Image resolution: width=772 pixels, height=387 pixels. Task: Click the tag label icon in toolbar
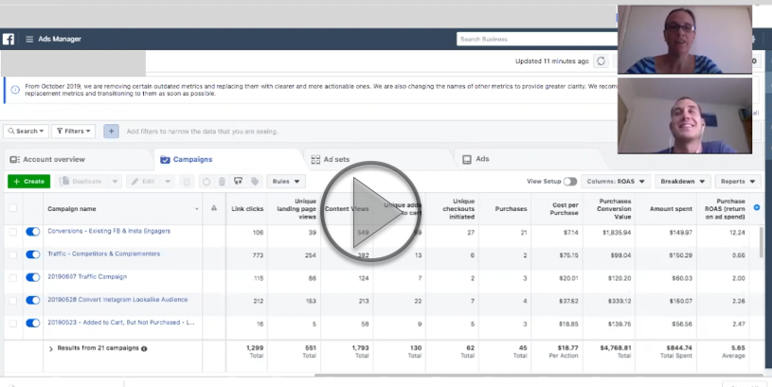click(x=254, y=181)
